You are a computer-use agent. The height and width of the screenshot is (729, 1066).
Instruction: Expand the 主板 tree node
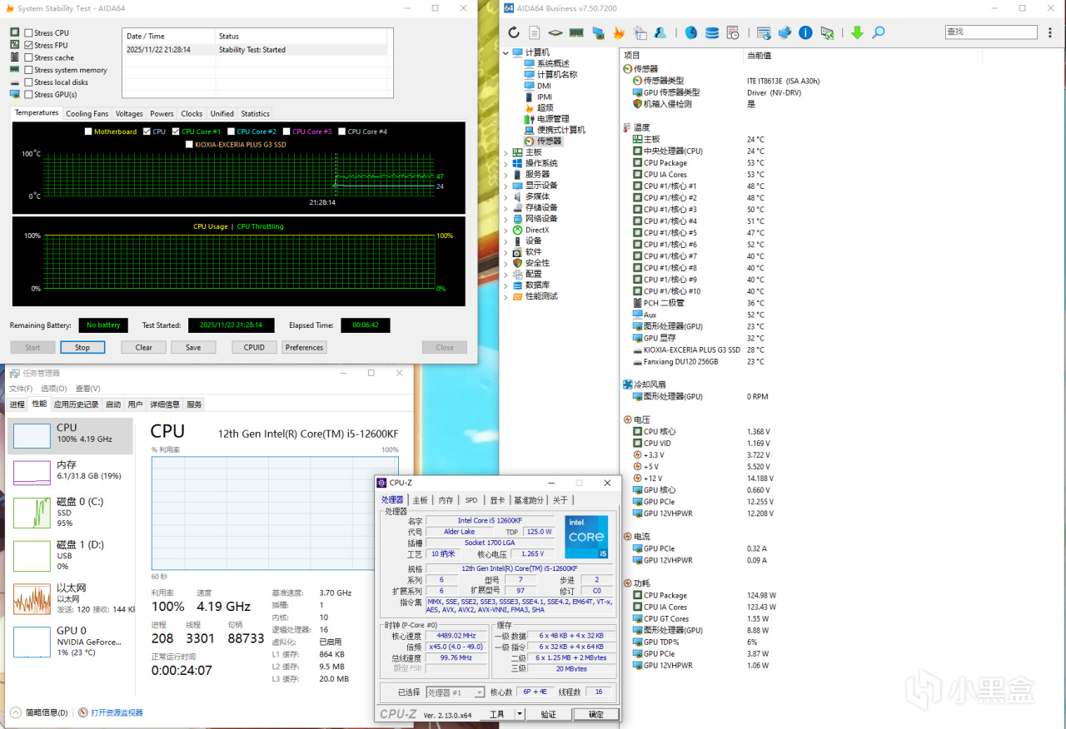click(506, 152)
